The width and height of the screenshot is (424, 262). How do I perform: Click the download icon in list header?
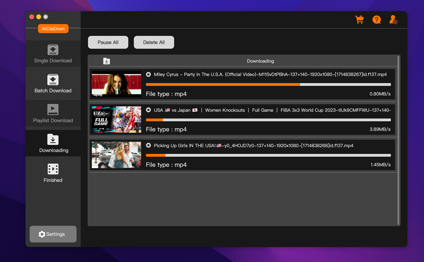pos(107,61)
